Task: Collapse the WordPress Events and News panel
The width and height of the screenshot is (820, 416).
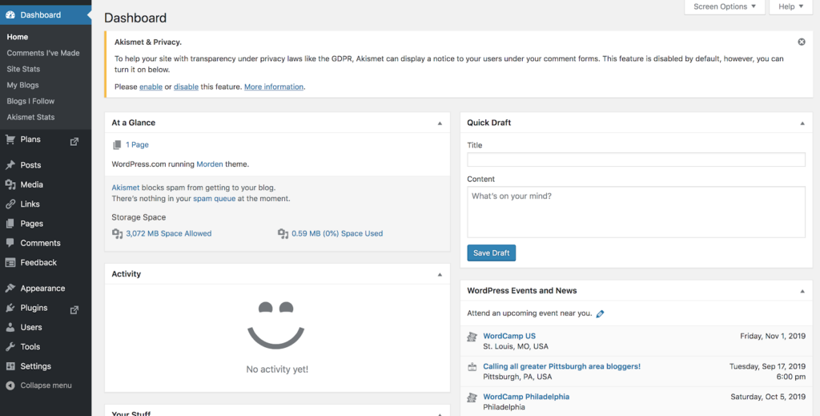Action: pos(802,291)
